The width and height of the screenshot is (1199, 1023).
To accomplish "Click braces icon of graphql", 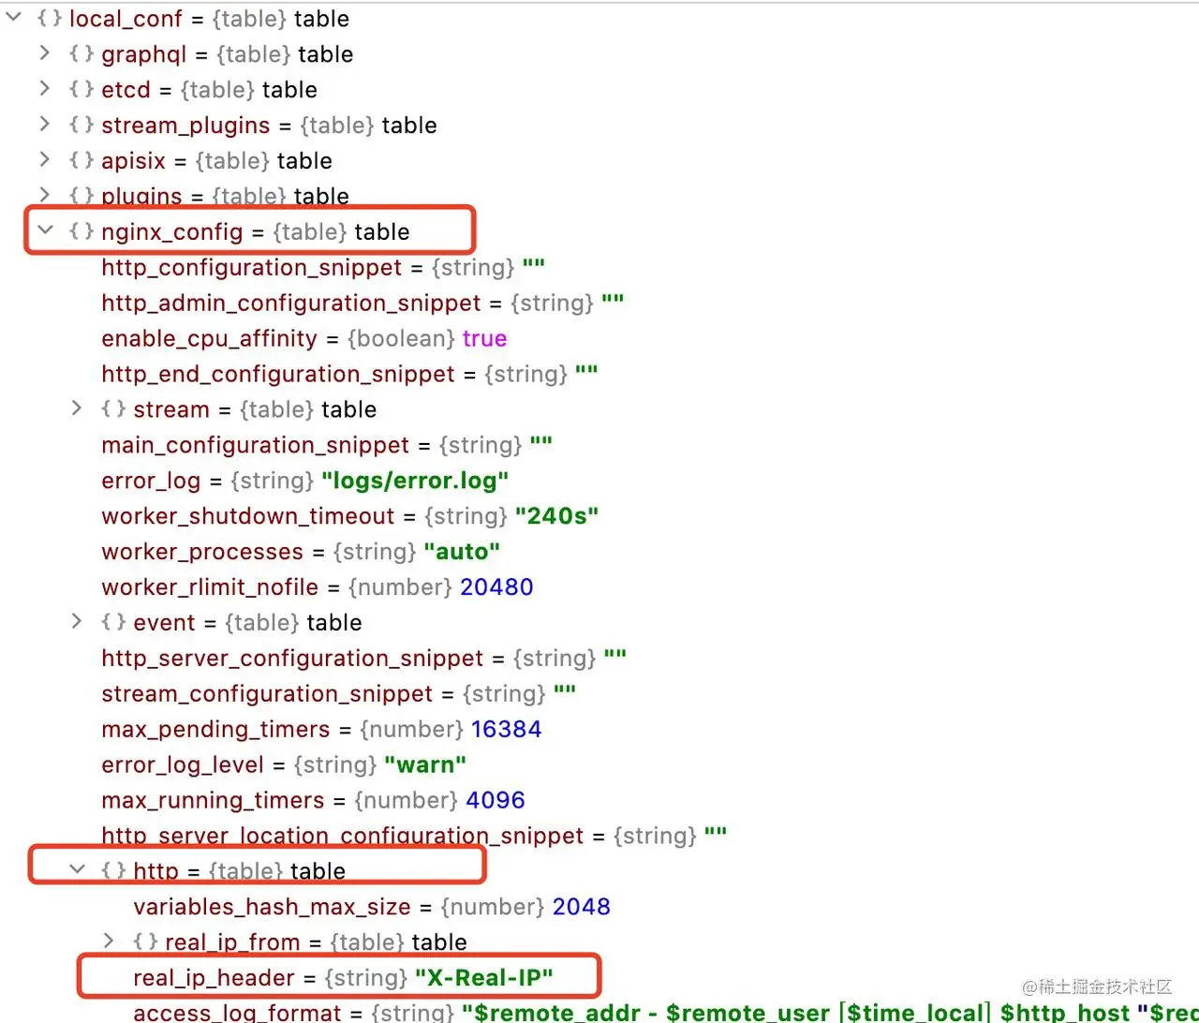I will (81, 53).
